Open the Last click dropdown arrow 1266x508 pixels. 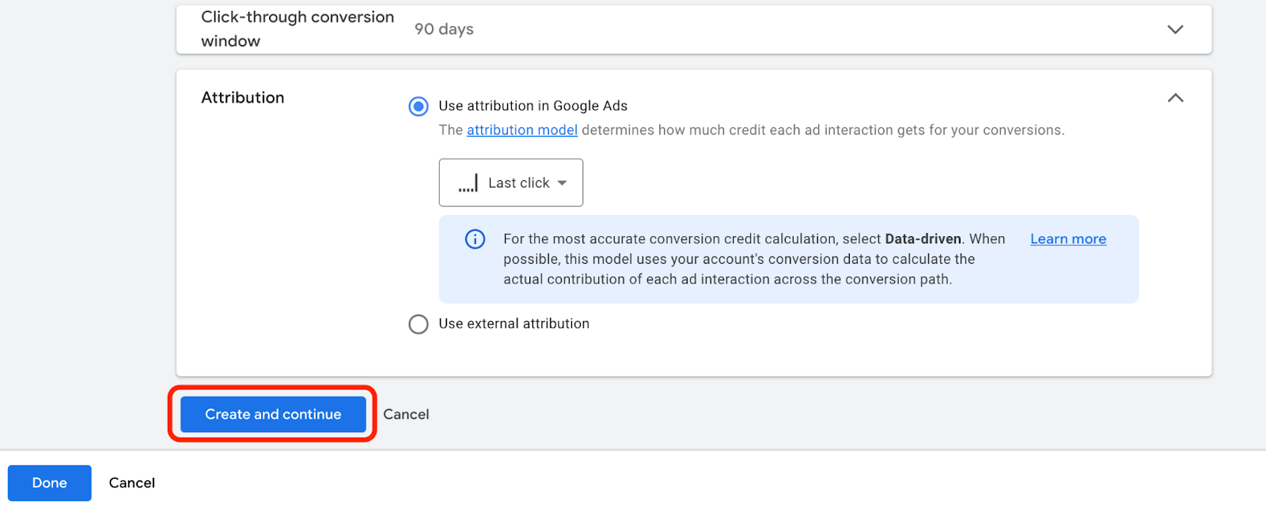(562, 183)
